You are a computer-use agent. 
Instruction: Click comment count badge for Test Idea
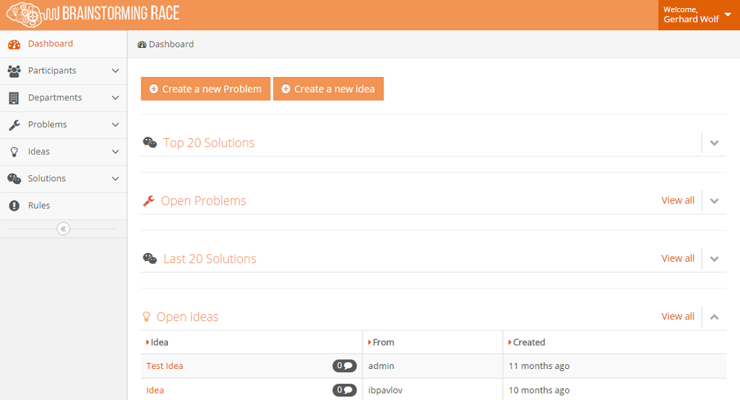click(x=344, y=366)
